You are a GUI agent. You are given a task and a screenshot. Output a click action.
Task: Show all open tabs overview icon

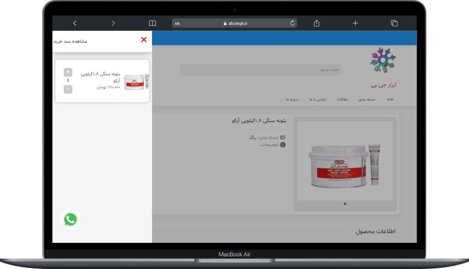pos(394,23)
